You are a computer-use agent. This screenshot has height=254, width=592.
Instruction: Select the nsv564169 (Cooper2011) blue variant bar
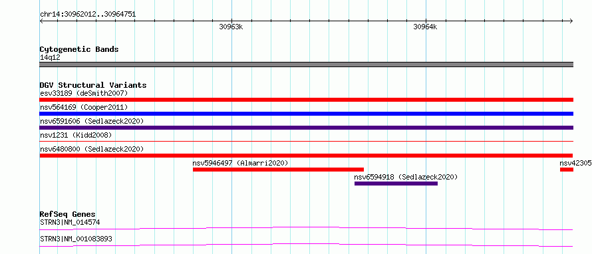coord(307,114)
